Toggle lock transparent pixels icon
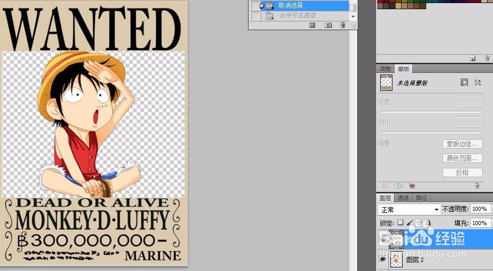Image resolution: width=493 pixels, height=271 pixels. pyautogui.click(x=400, y=223)
